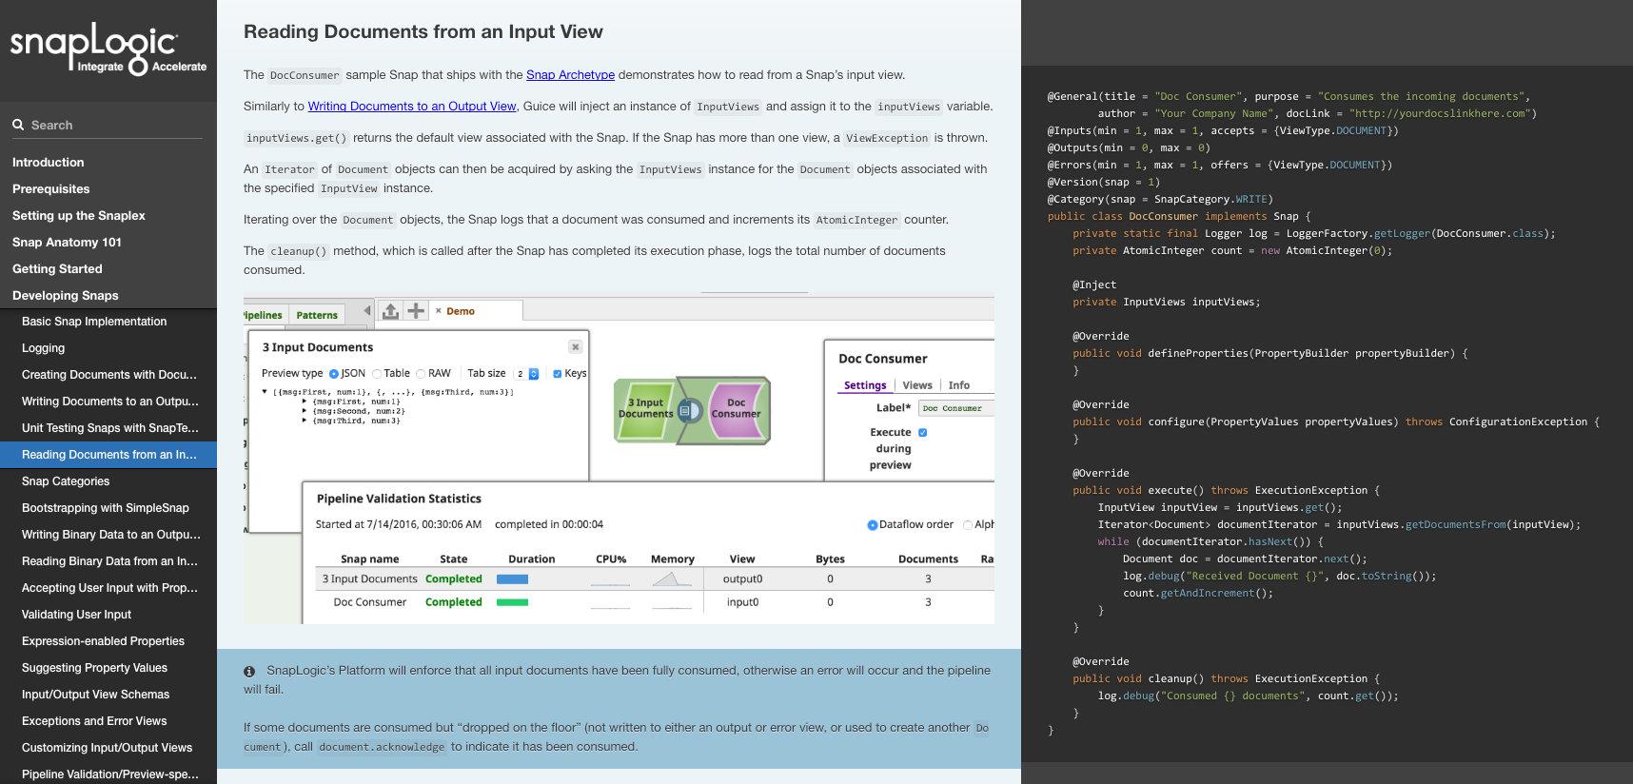Toggle Execute during preview checkbox
This screenshot has height=784, width=1633.
[922, 433]
